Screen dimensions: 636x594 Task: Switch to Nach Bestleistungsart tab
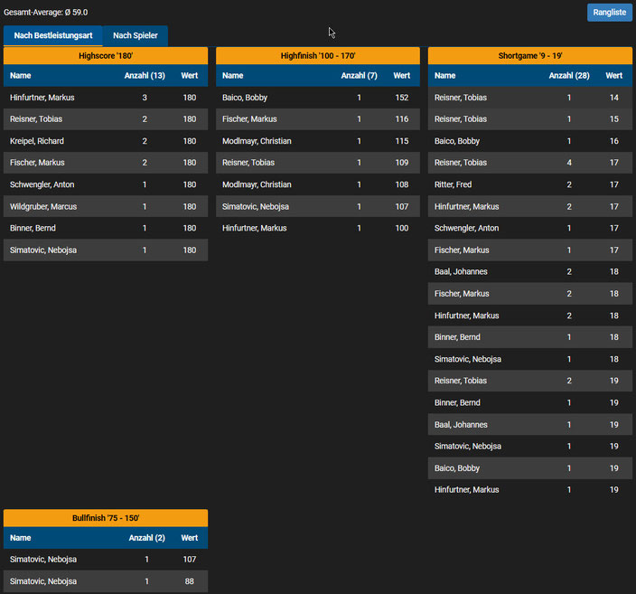[53, 35]
